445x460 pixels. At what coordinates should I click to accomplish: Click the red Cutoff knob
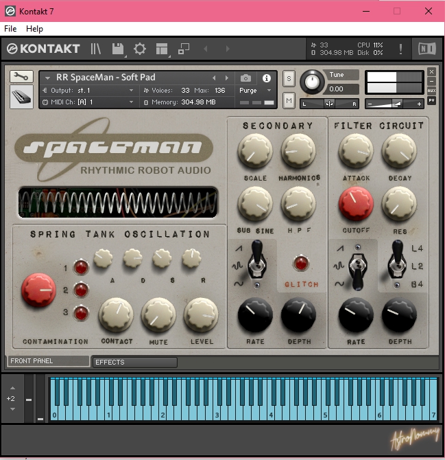coord(356,205)
